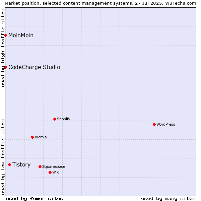Click the Shopify red marker
Viewport: 201px width, 201px height.
tap(55, 119)
